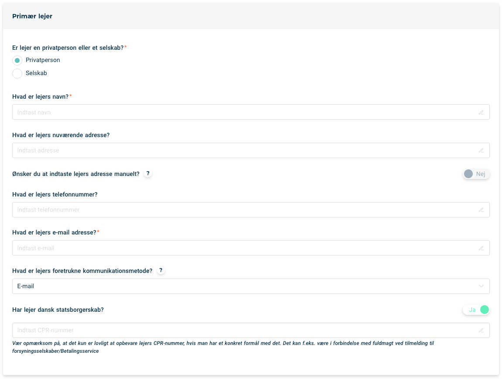Open help for manual address entry question
Viewport: 502px width, 379px height.
[148, 173]
